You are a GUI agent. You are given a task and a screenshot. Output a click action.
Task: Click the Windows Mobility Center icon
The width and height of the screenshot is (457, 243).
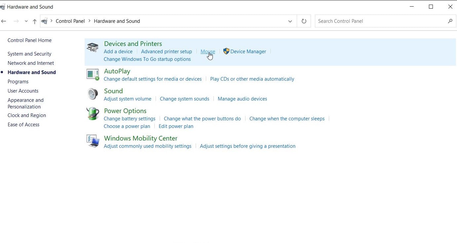click(93, 141)
